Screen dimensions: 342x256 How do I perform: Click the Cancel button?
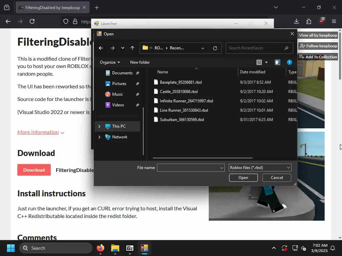click(x=277, y=178)
